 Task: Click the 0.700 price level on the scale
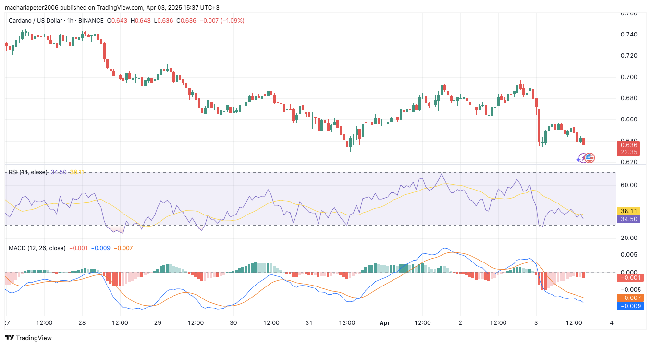(627, 77)
